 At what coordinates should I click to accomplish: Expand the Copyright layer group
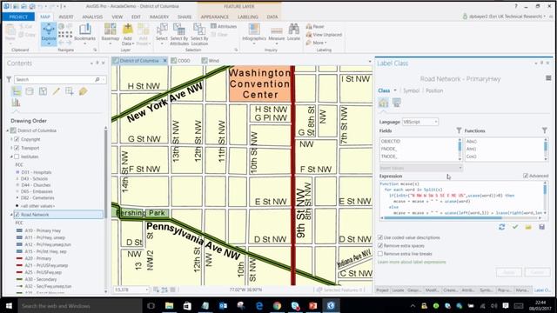[x=11, y=139]
